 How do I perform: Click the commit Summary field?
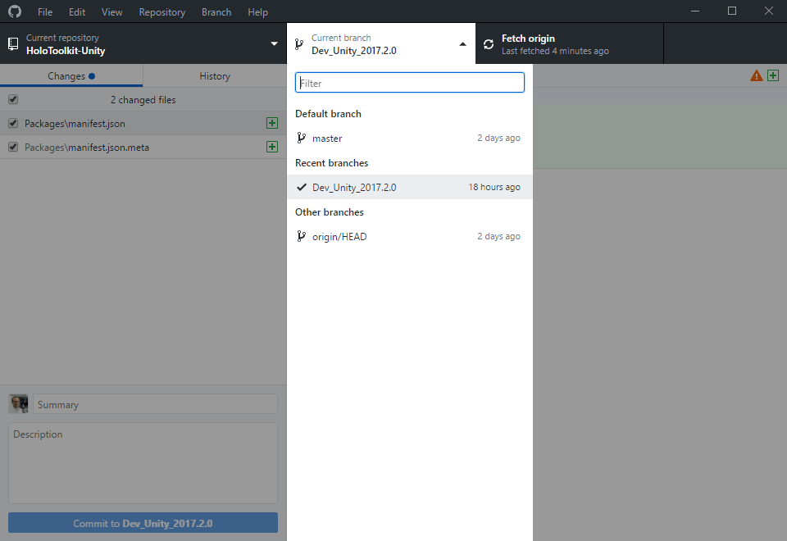point(155,404)
